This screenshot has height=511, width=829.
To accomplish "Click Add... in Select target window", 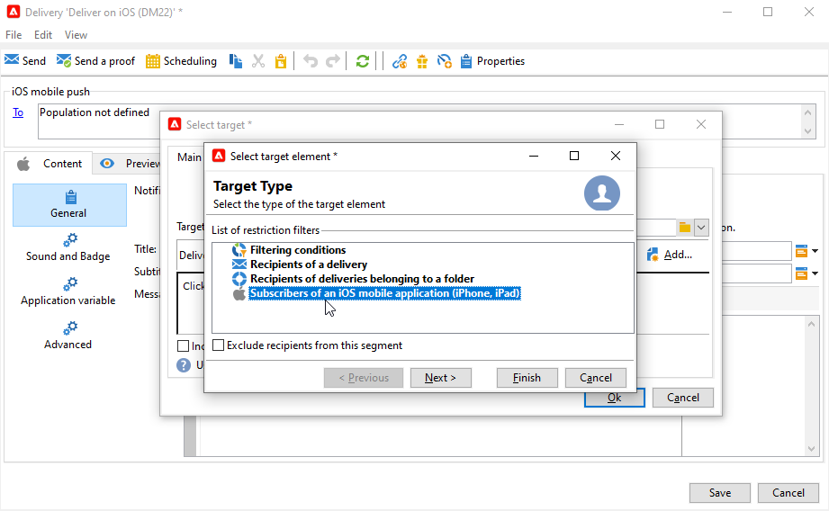I will [x=670, y=255].
